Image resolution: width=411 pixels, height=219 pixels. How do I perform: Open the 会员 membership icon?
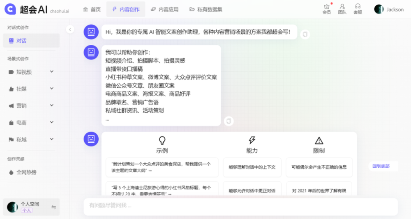click(x=327, y=9)
